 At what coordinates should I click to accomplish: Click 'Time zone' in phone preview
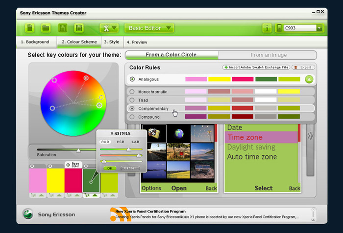245,137
